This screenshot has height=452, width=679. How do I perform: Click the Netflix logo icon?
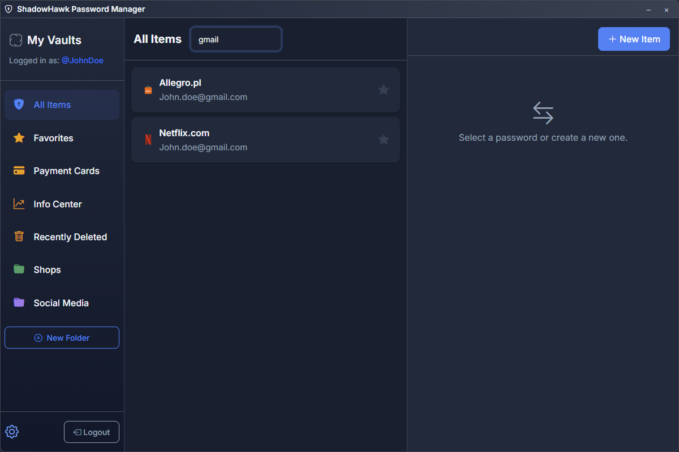pyautogui.click(x=148, y=140)
